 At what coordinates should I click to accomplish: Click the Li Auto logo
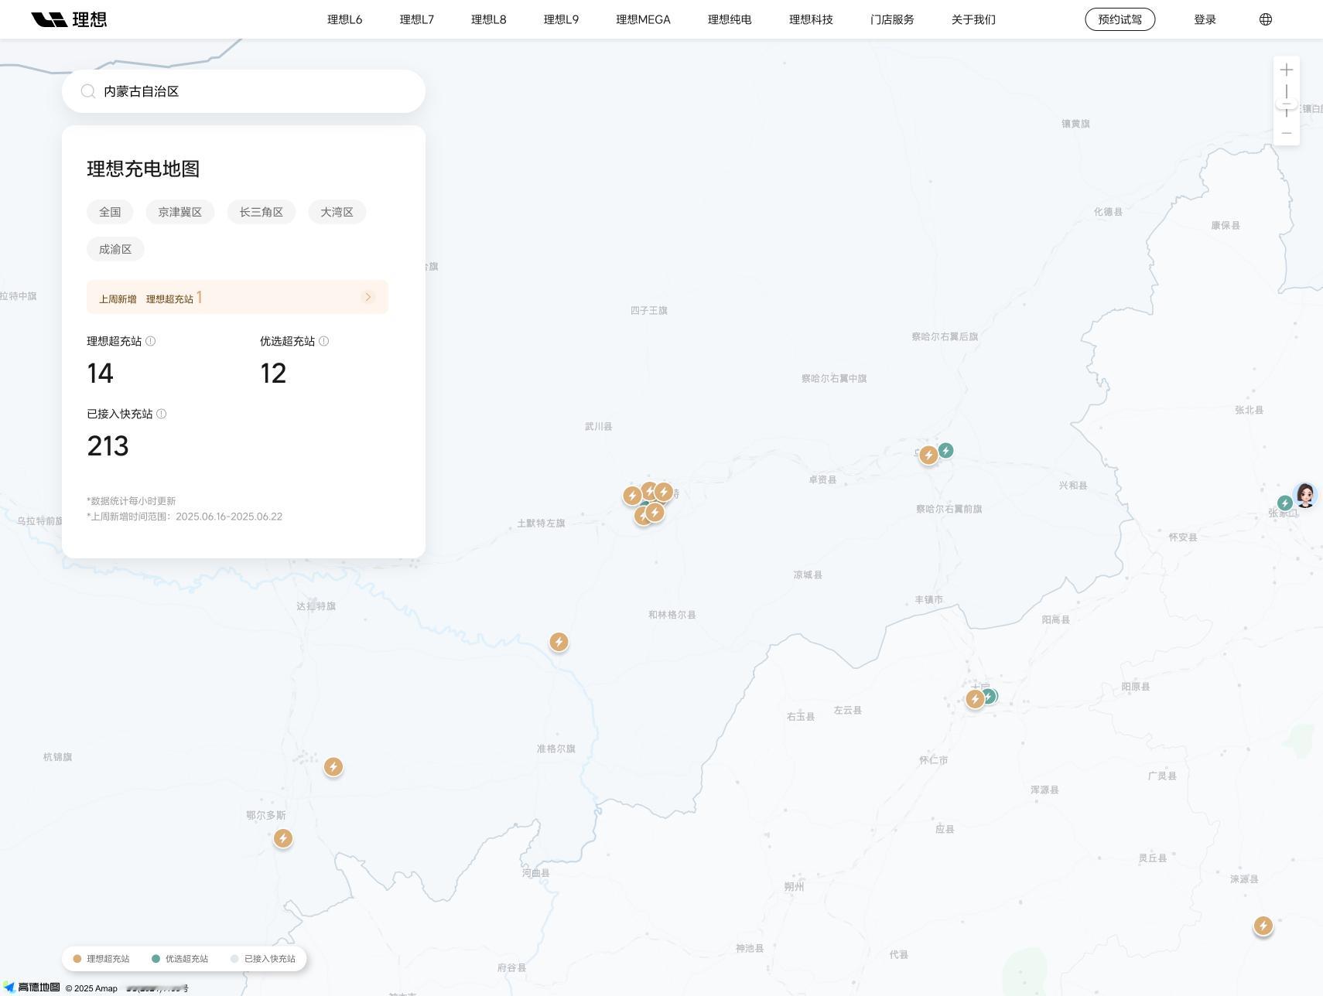[x=69, y=19]
